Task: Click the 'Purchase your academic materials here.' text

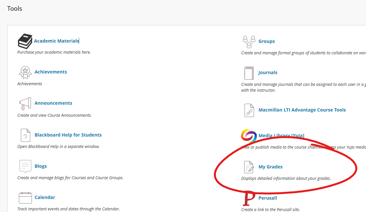Action: (x=54, y=52)
